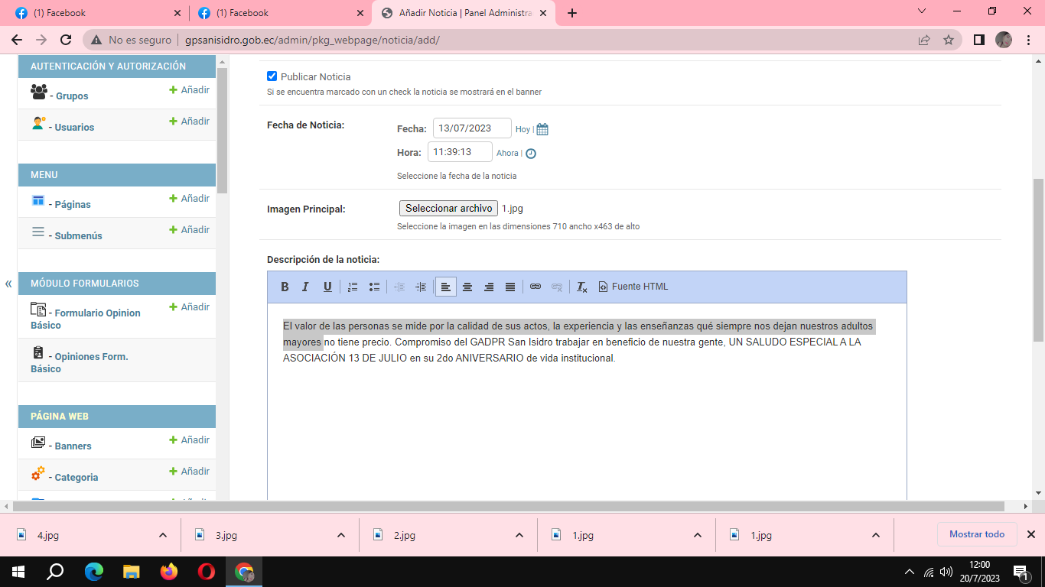Screen dimensions: 1045x587
Task: Insert a hyperlink using link icon
Action: click(536, 287)
